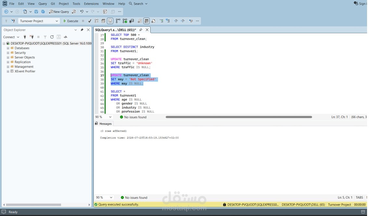Click the Decrease Indent icon
Image resolution: width=369 pixels, height=216 pixels.
176,21
